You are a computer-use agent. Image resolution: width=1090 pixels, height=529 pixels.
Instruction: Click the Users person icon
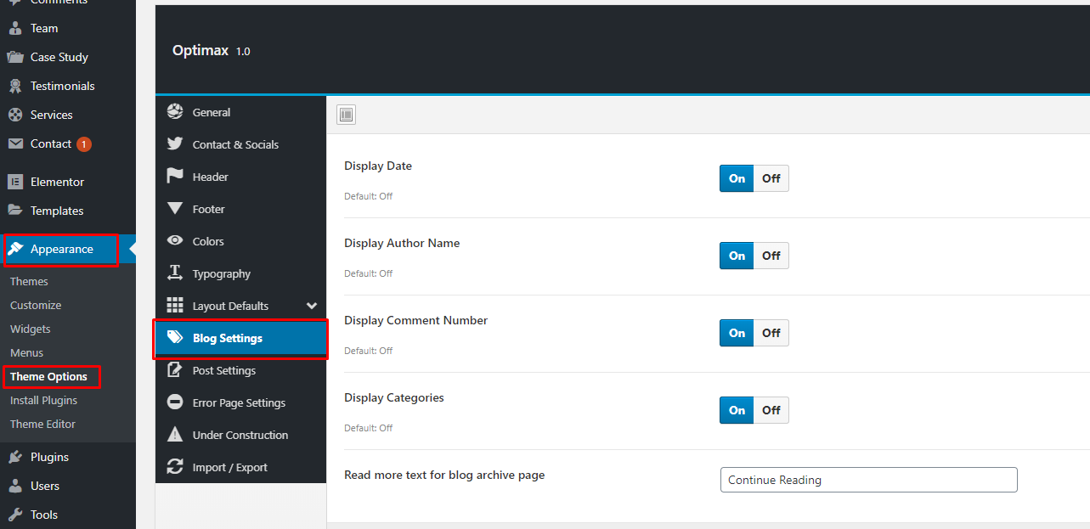14,486
